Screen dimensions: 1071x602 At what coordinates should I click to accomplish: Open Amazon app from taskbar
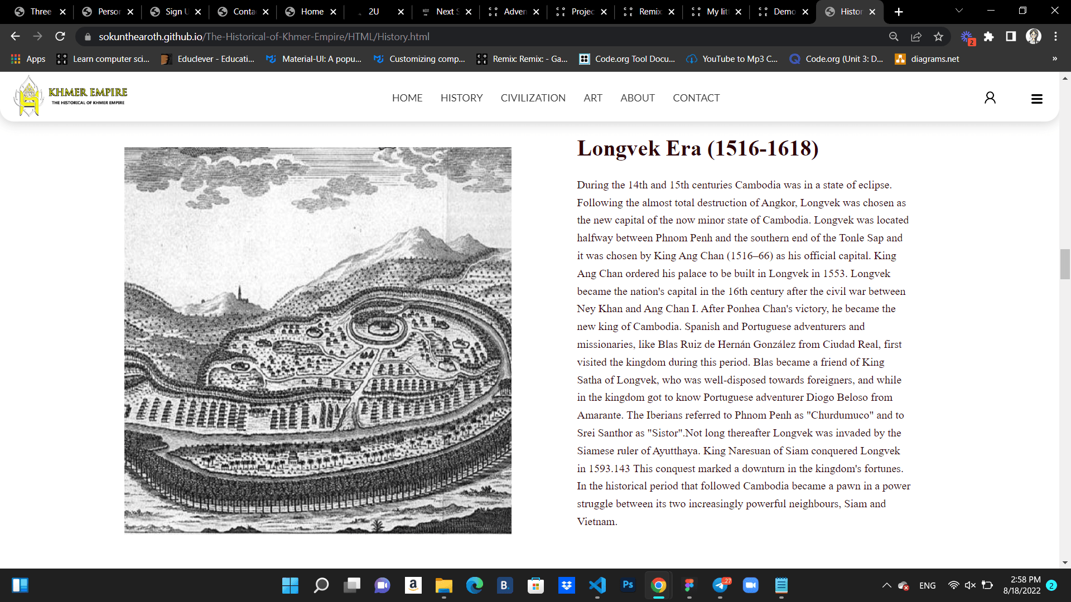click(x=413, y=585)
